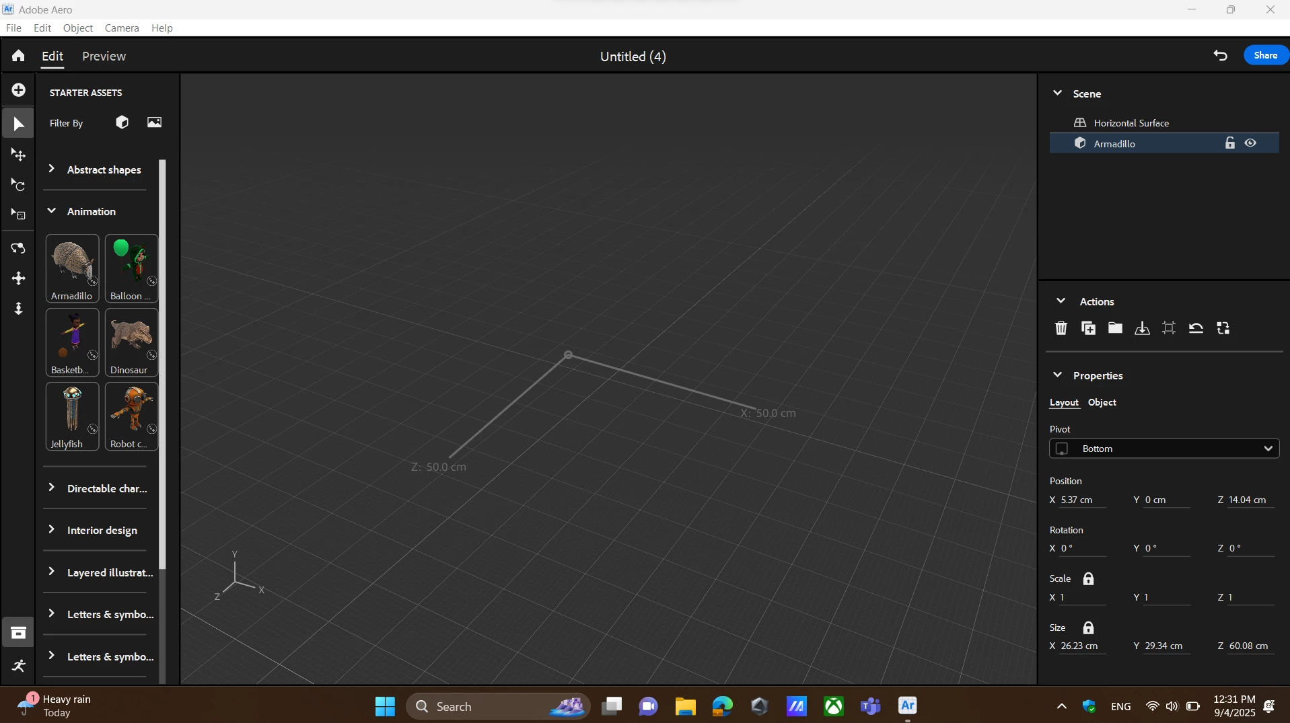Select the move tool in left toolbar
This screenshot has height=723, width=1290.
coord(18,155)
